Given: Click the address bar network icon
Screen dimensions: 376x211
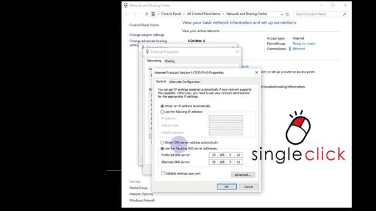Looking at the screenshot, I should [x=153, y=14].
